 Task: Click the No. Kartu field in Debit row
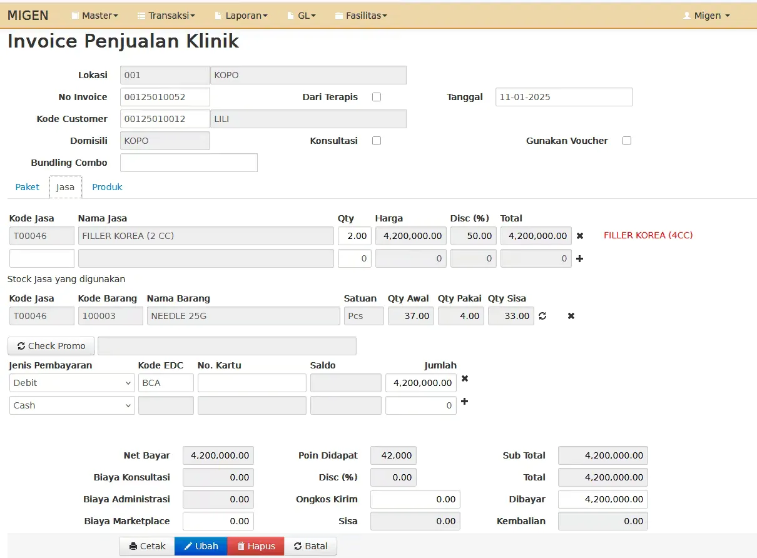pos(252,383)
